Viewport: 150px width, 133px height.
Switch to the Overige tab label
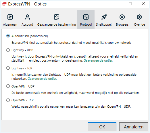(139, 24)
